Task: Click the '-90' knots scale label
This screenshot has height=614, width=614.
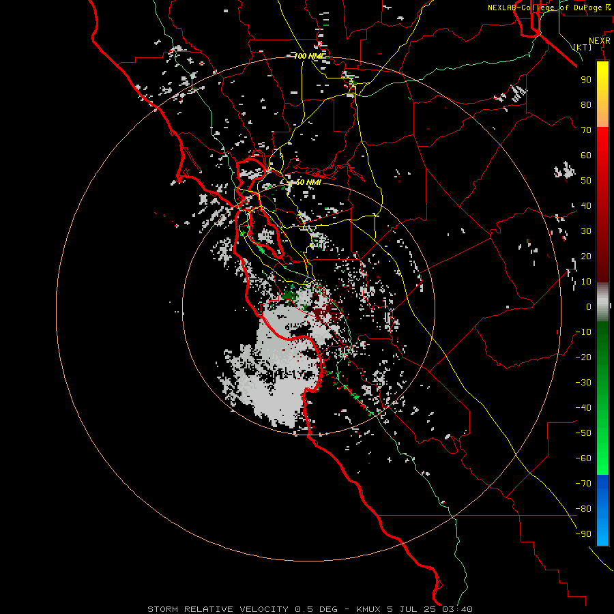Action: click(583, 534)
